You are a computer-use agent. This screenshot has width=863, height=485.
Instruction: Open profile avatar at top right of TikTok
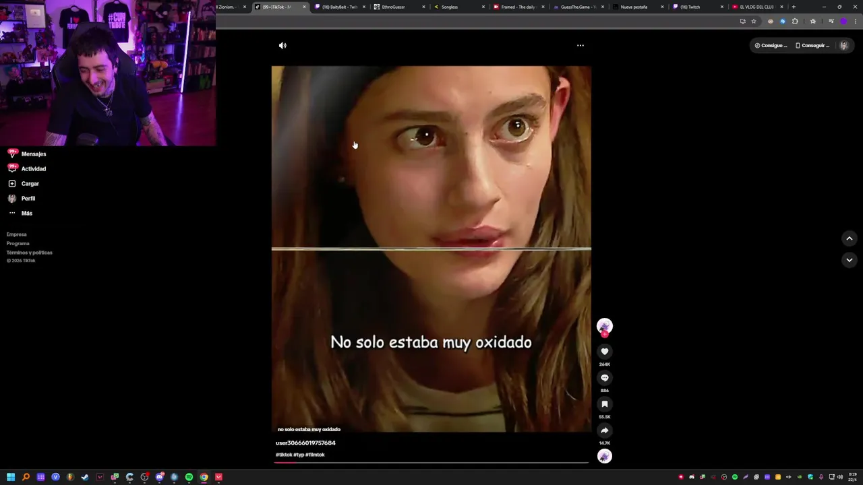[843, 46]
